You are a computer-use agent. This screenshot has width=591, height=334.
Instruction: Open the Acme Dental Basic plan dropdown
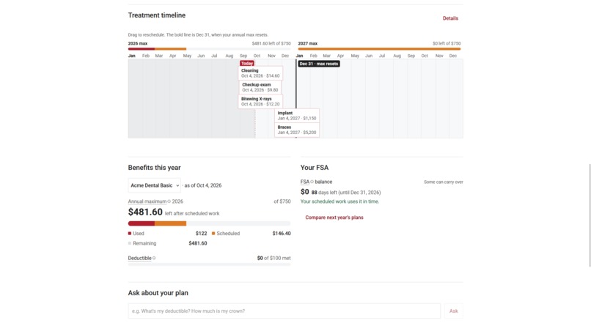(x=155, y=185)
